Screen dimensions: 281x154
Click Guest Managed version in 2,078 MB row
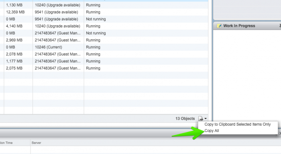tap(58, 54)
